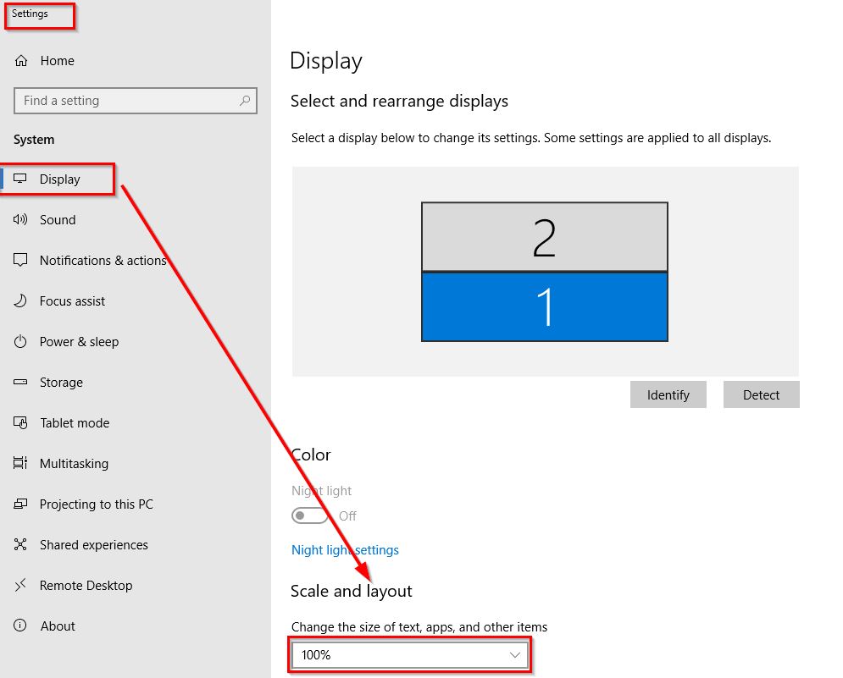This screenshot has height=678, width=843.
Task: Click the Identify button
Action: coord(668,395)
